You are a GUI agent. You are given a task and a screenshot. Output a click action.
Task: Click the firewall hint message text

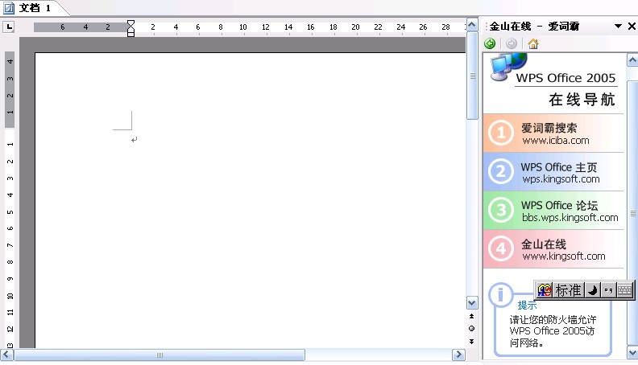click(x=553, y=331)
